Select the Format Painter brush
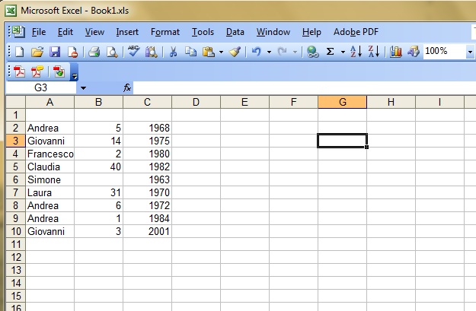The height and width of the screenshot is (311, 476). point(235,52)
